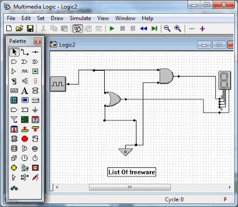Click the scrollbar right arrow
238x207 pixels.
pyautogui.click(x=230, y=187)
